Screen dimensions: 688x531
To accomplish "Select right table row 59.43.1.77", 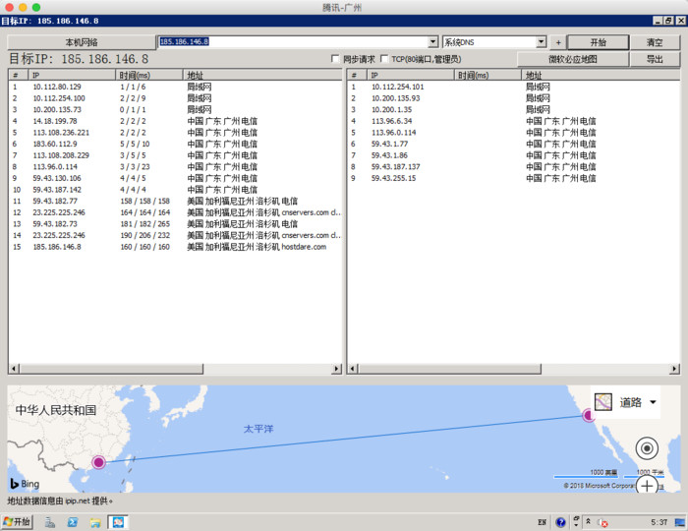I will click(x=513, y=144).
